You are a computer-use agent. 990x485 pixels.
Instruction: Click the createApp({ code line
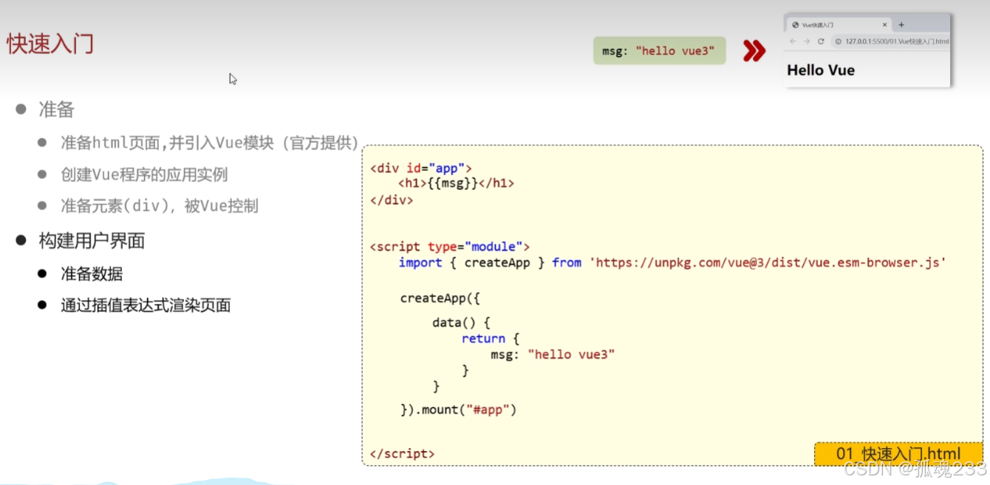[440, 299]
